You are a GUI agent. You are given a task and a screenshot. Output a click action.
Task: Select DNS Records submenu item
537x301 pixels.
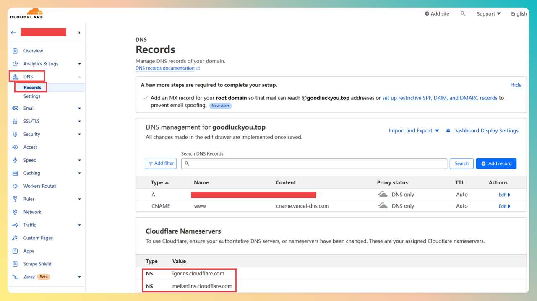point(32,88)
